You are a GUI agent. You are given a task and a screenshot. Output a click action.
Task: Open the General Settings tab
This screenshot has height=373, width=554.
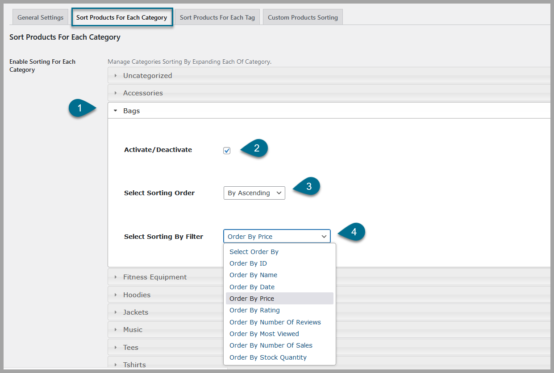click(x=40, y=18)
